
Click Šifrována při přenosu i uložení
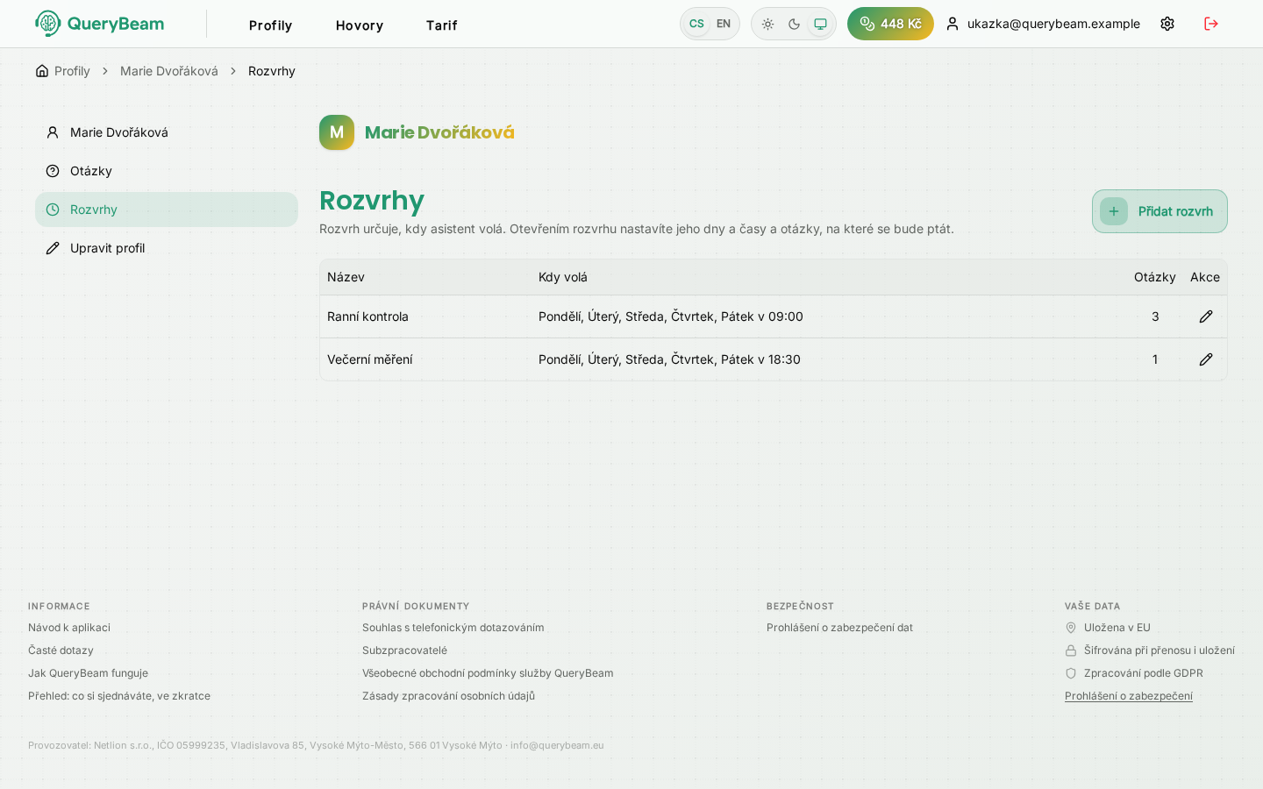click(1159, 650)
